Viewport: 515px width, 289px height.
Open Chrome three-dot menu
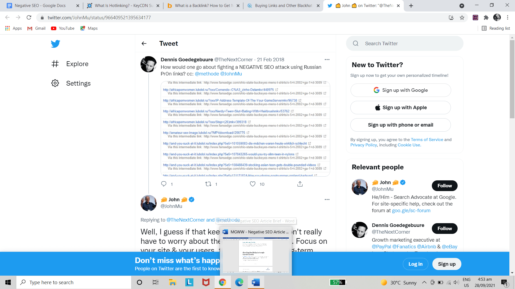[x=507, y=17]
